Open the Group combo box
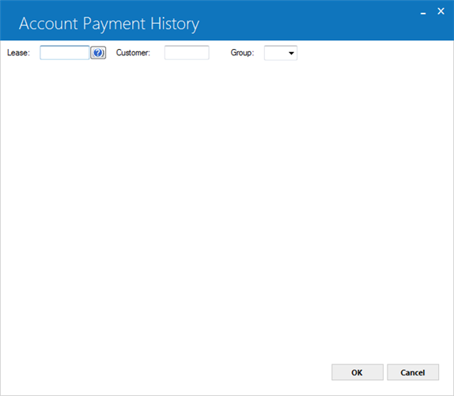Screen dimensions: 454x396 (x=281, y=53)
